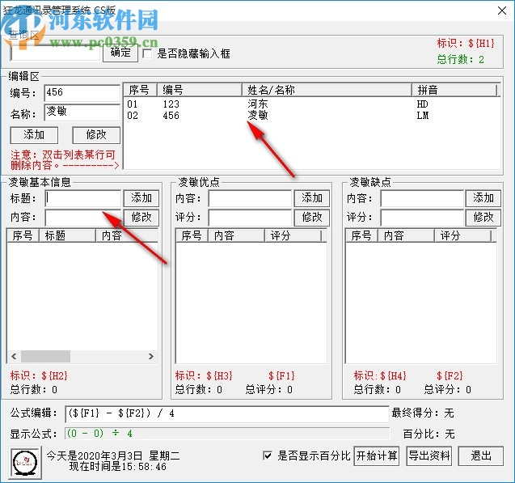
Task: Click 修改 in 凌敏基本信息 panel
Action: click(141, 217)
